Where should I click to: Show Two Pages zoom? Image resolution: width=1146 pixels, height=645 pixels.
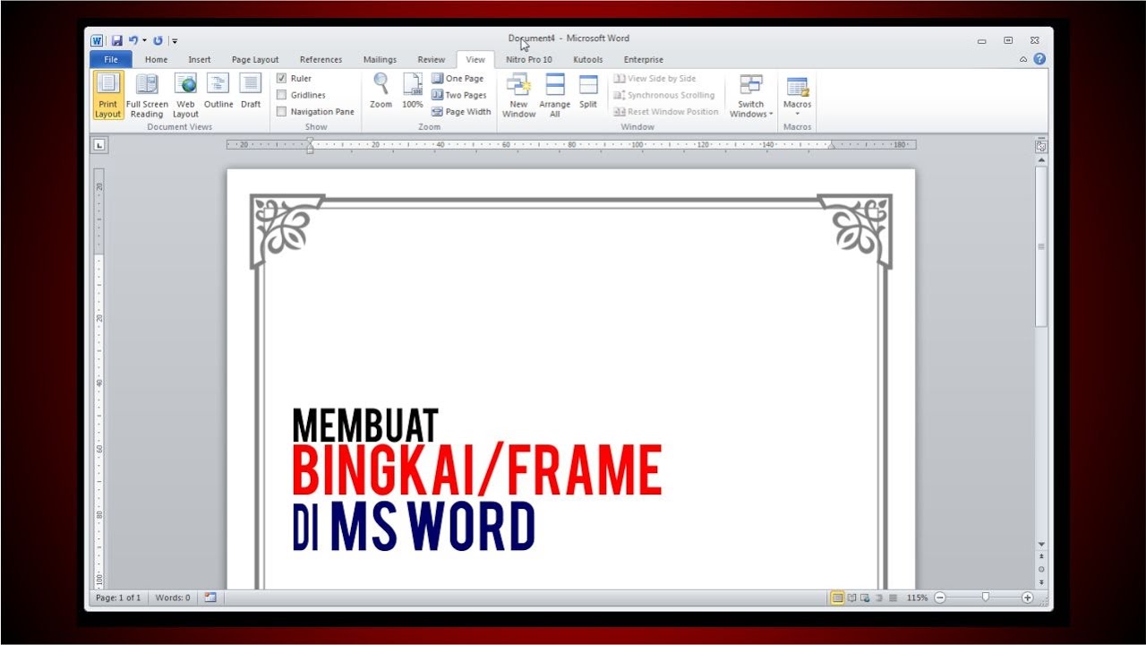tap(459, 95)
